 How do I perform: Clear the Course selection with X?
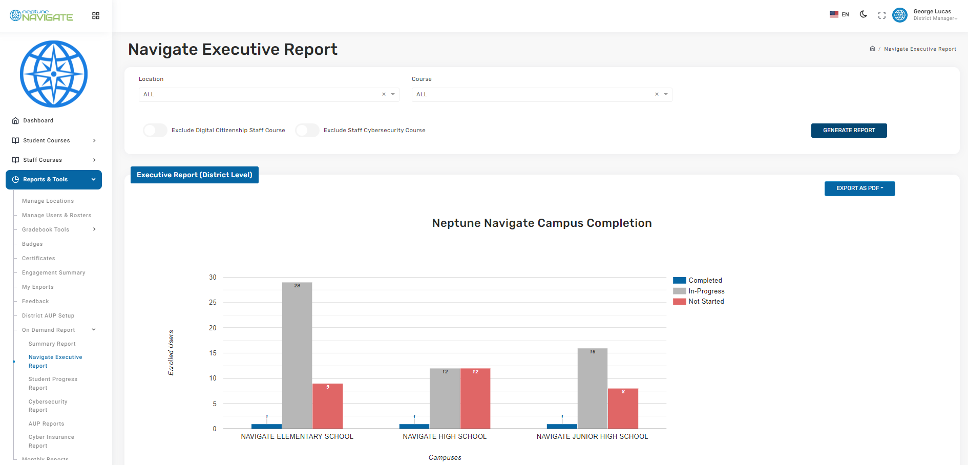tap(657, 94)
